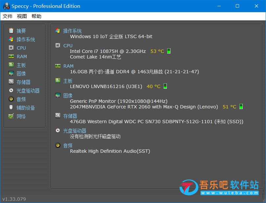
Task: Click the motherboard temperature gauge icon
Action: point(165,86)
